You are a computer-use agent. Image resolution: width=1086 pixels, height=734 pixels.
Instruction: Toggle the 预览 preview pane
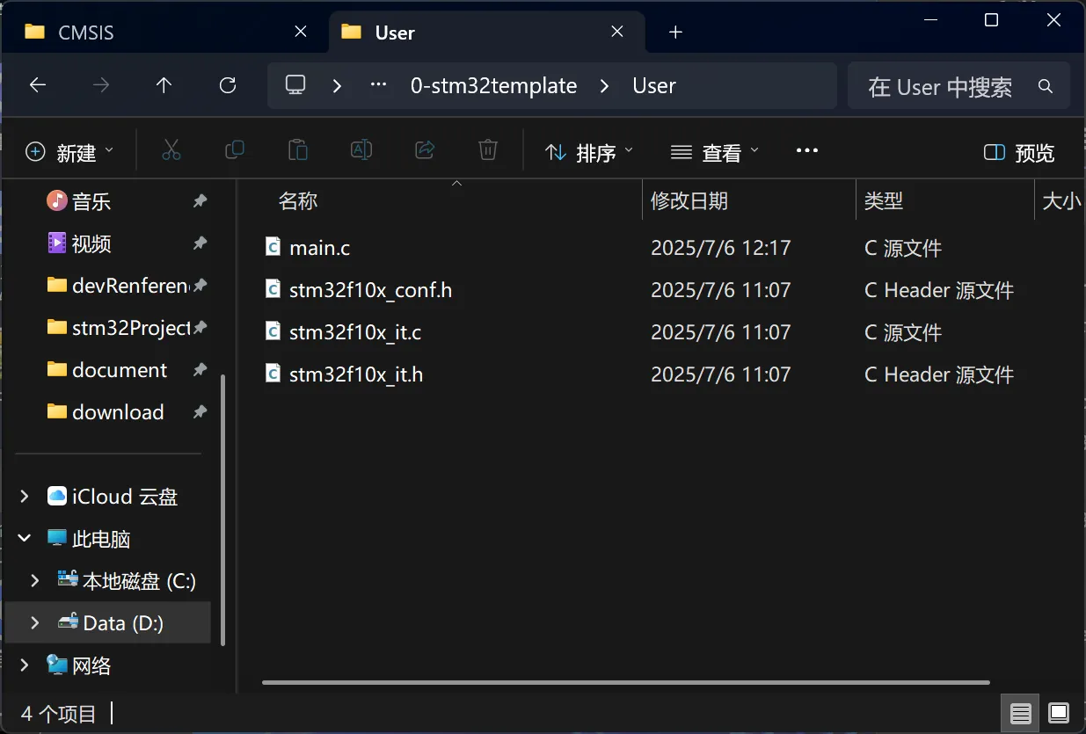(x=1019, y=152)
